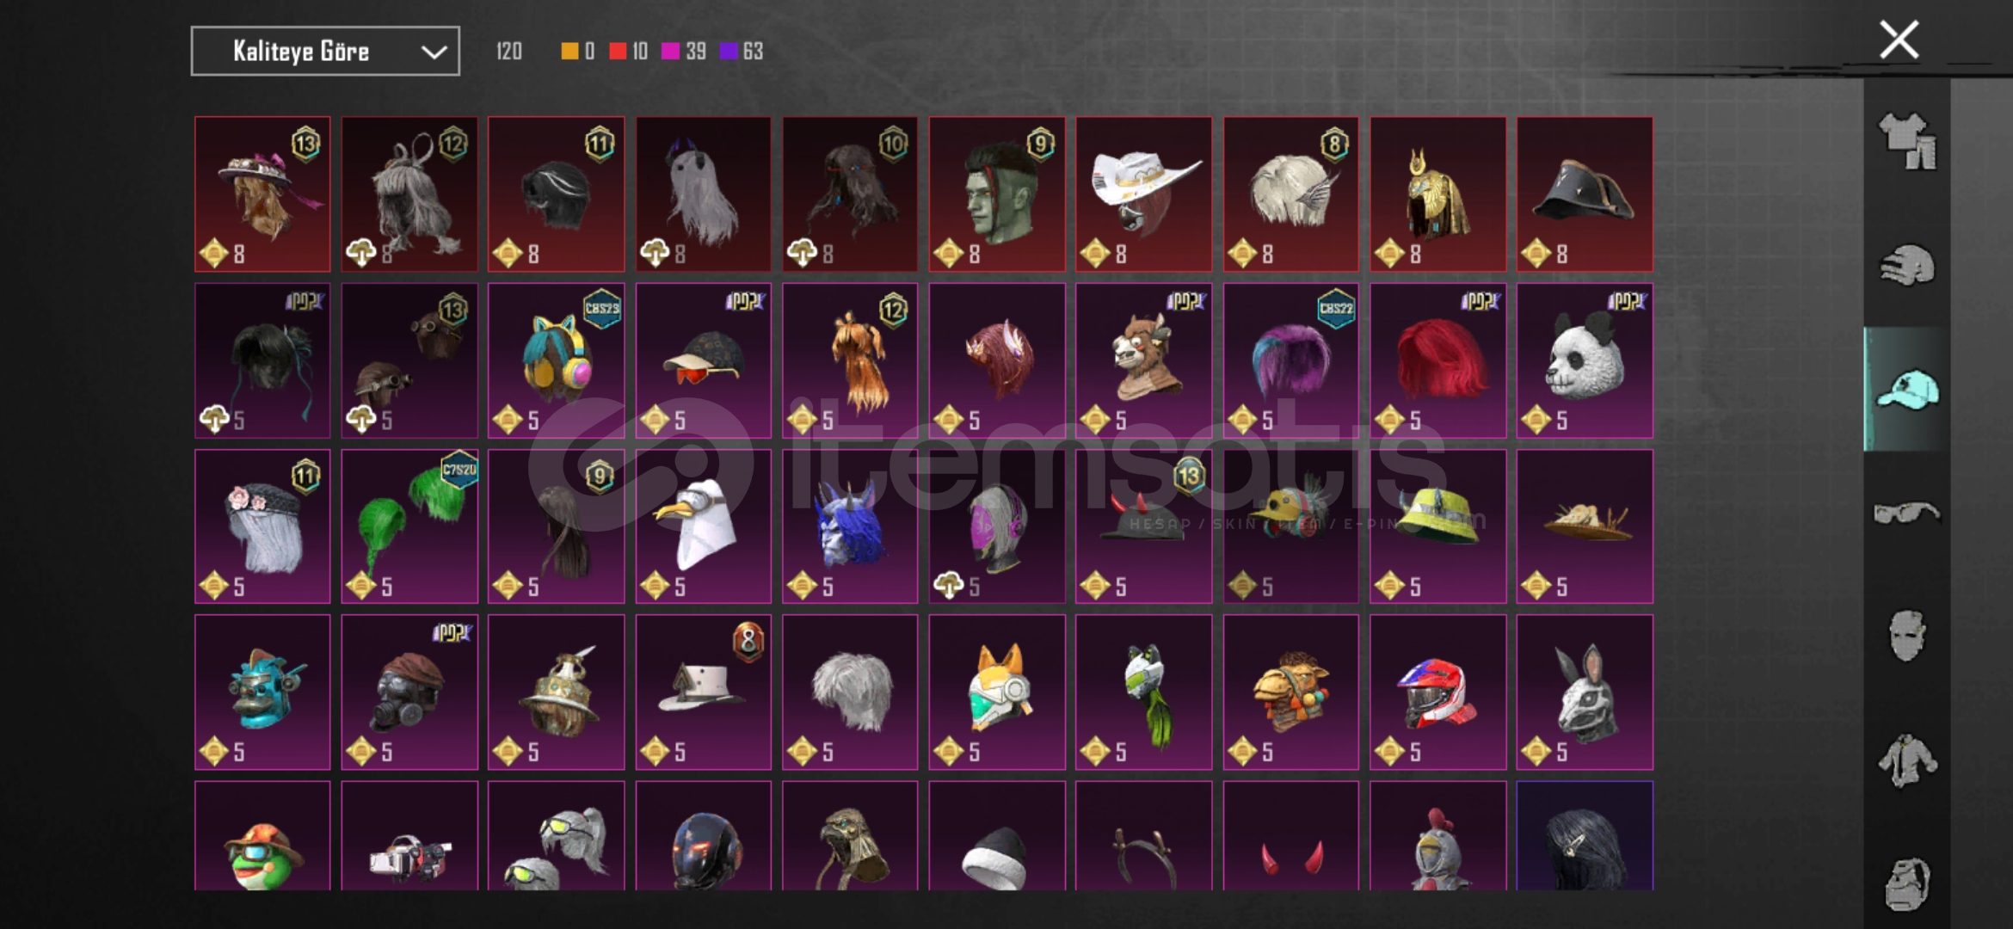Select the white cowboy hat item
The height and width of the screenshot is (929, 2013).
[1143, 194]
